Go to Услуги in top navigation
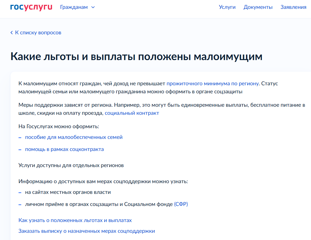This screenshot has height=240, width=311. [227, 7]
